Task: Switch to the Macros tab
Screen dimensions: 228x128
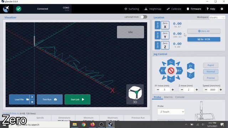Action: tap(168, 97)
